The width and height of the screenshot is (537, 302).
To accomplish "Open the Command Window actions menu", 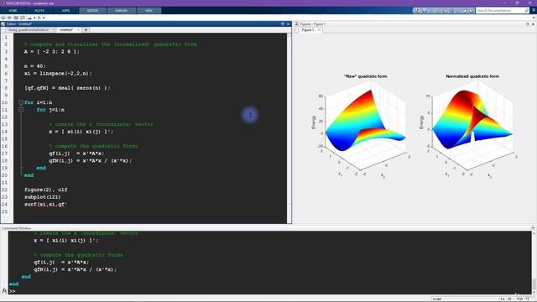I will (x=534, y=228).
